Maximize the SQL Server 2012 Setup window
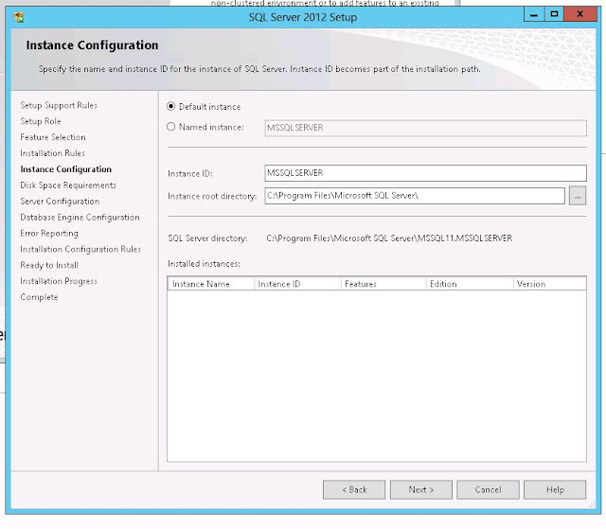Viewport: 606px width, 529px height. pos(554,15)
